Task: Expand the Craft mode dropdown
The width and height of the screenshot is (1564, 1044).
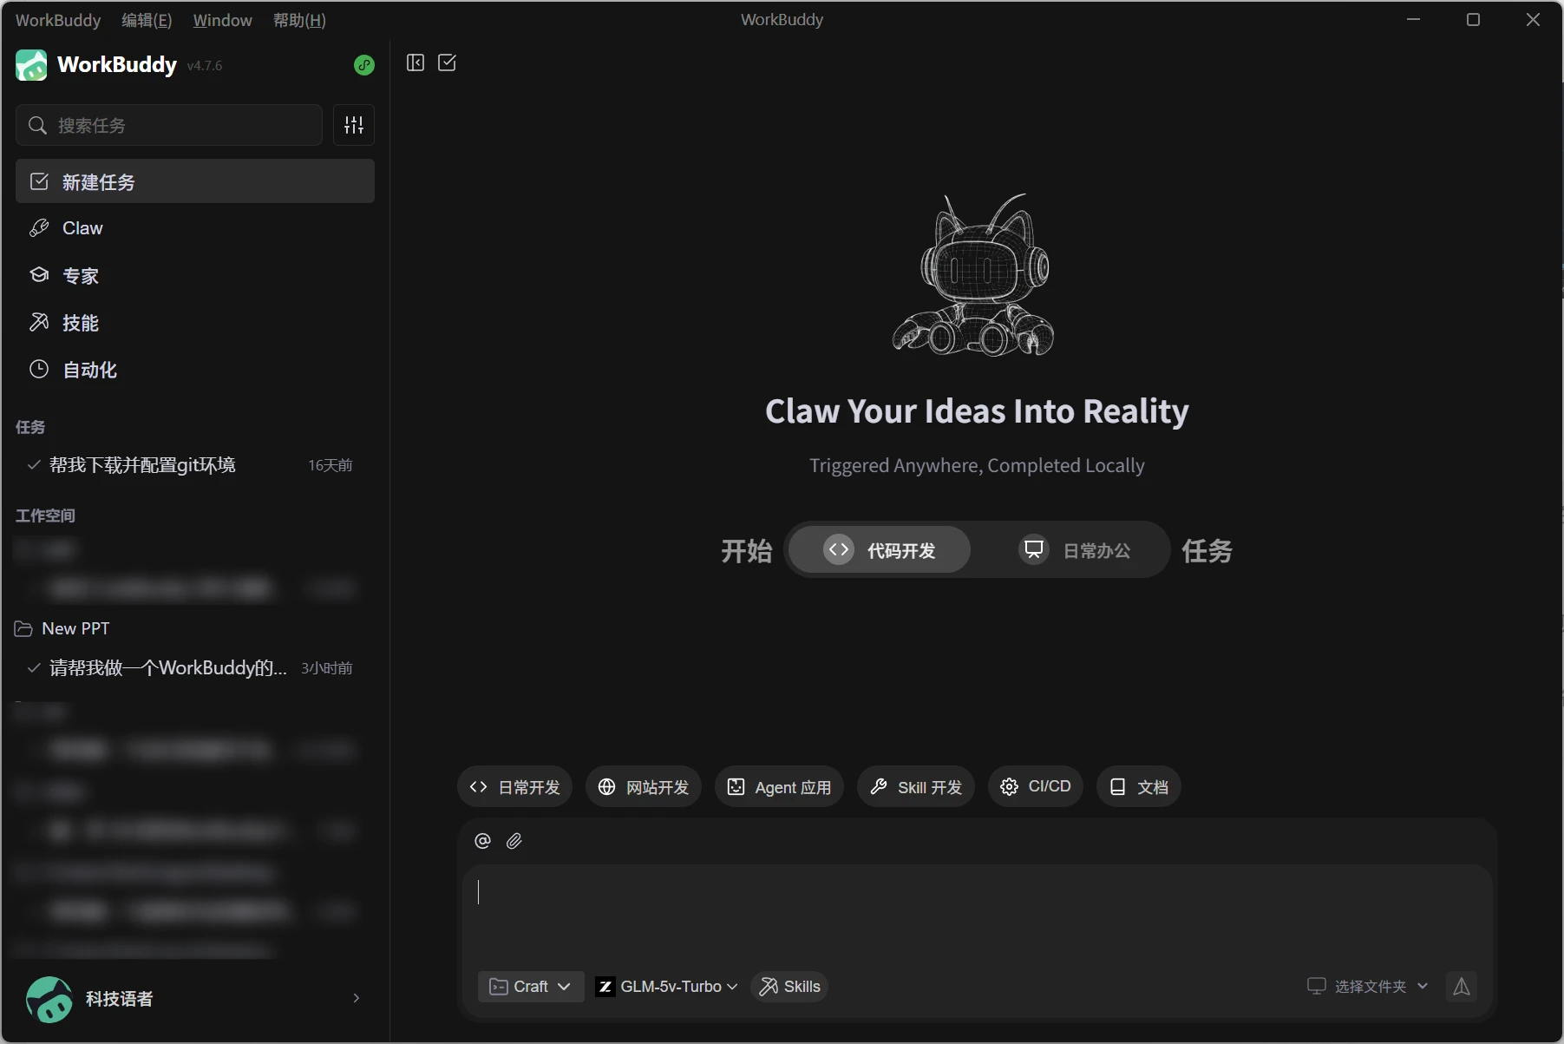Action: [x=530, y=987]
